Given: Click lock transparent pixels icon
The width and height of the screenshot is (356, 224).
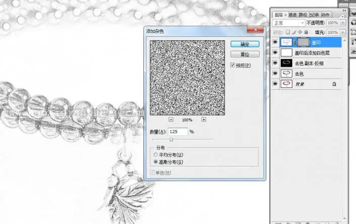Looking at the screenshot, I should 288,32.
